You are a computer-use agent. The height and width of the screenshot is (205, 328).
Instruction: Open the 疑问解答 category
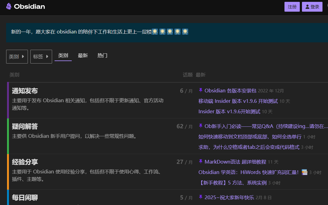click(x=25, y=126)
